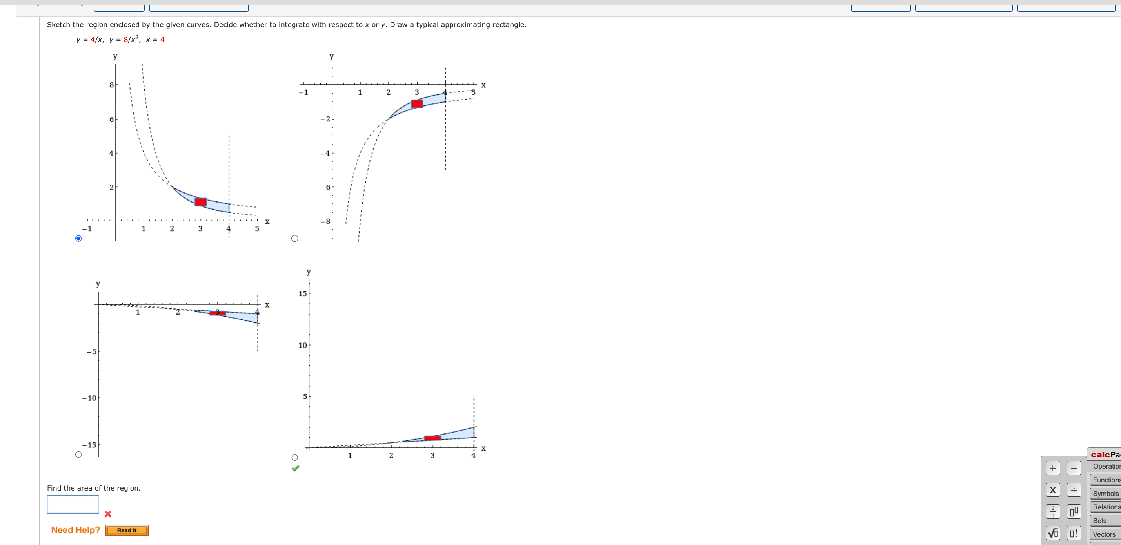Click the Need Help link
Image resolution: width=1121 pixels, height=545 pixels.
[75, 530]
